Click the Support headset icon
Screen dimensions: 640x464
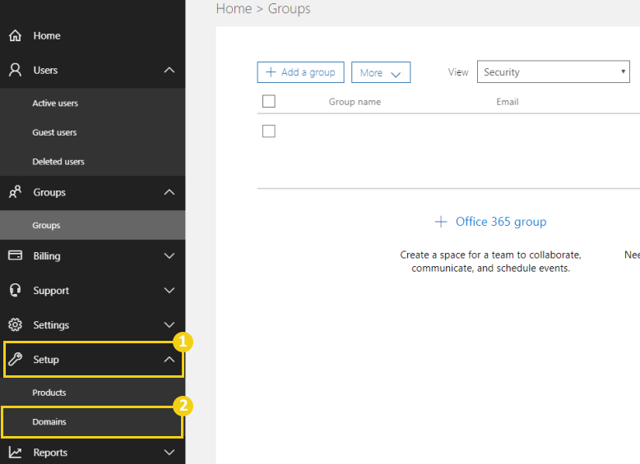15,291
